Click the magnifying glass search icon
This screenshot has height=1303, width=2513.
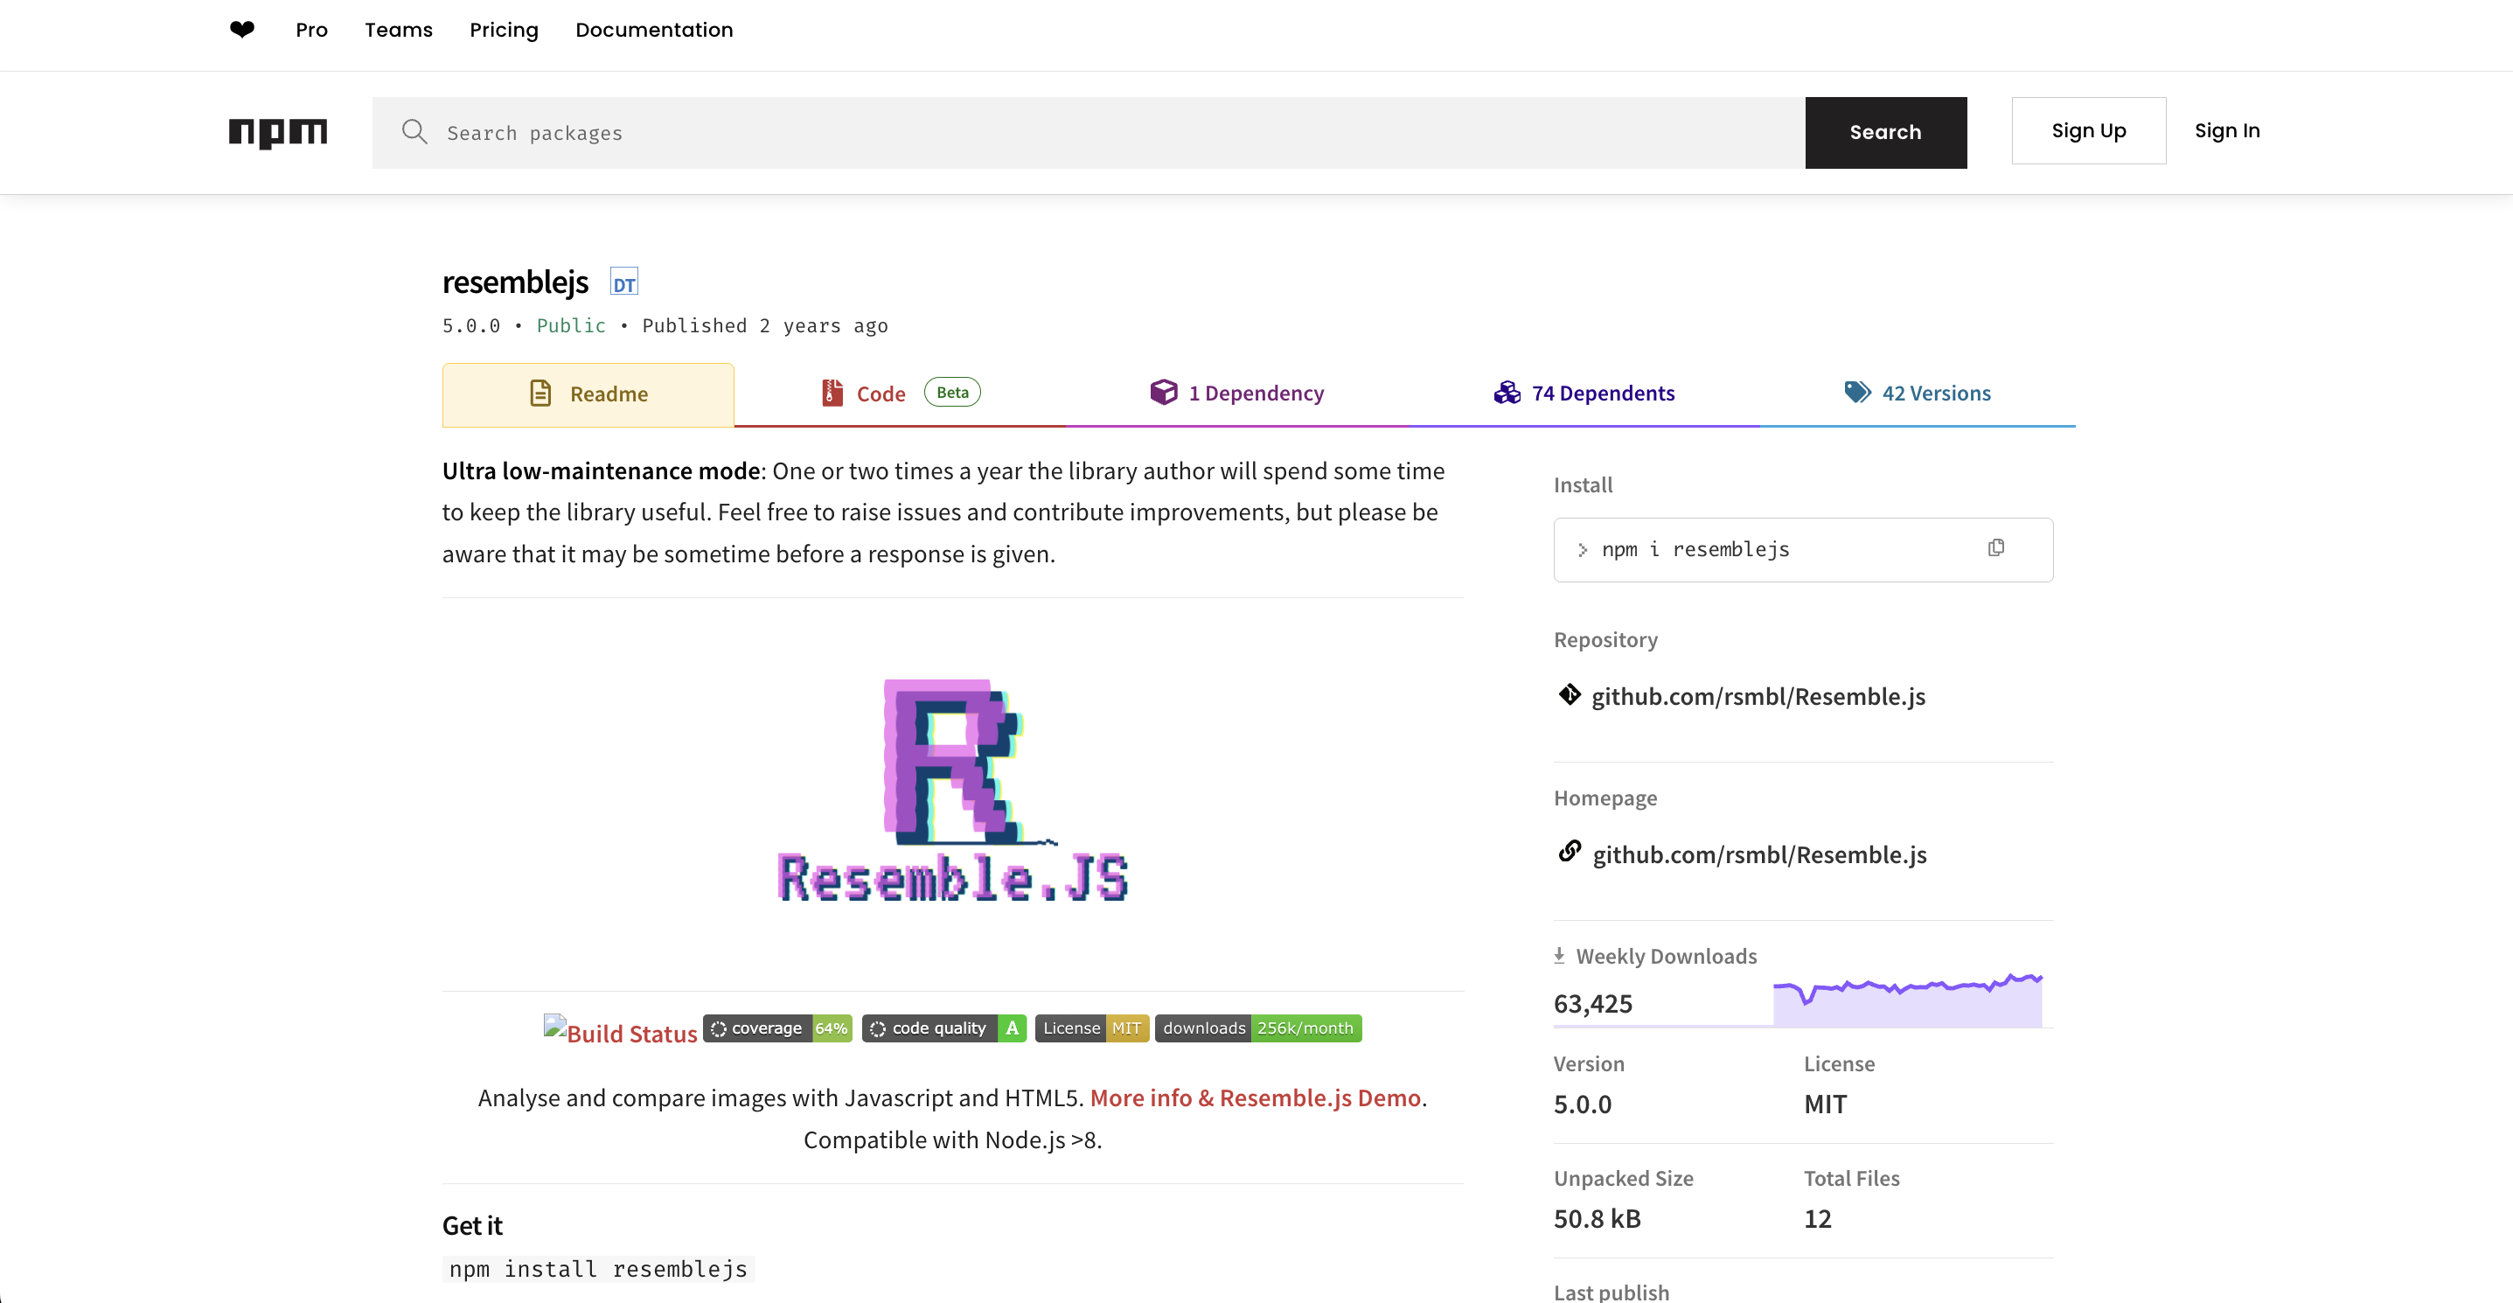click(414, 132)
